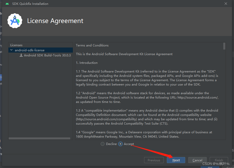Select the Accept radio button

point(120,144)
